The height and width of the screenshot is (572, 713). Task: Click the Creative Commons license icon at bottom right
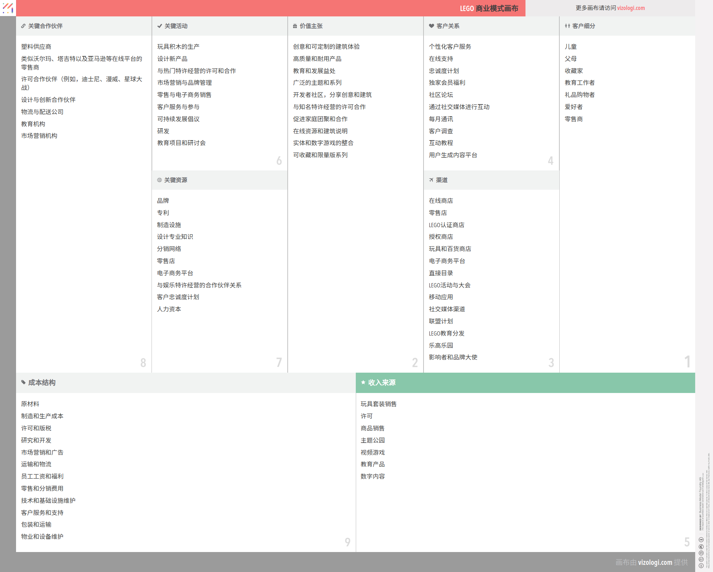coord(701,566)
